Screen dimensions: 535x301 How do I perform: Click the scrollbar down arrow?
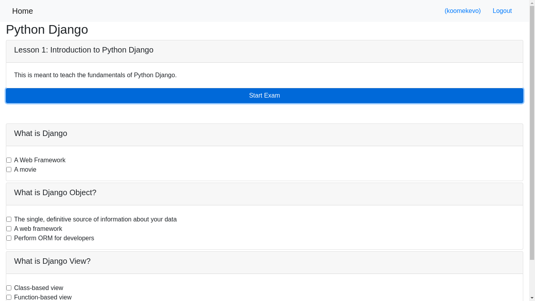[532, 298]
